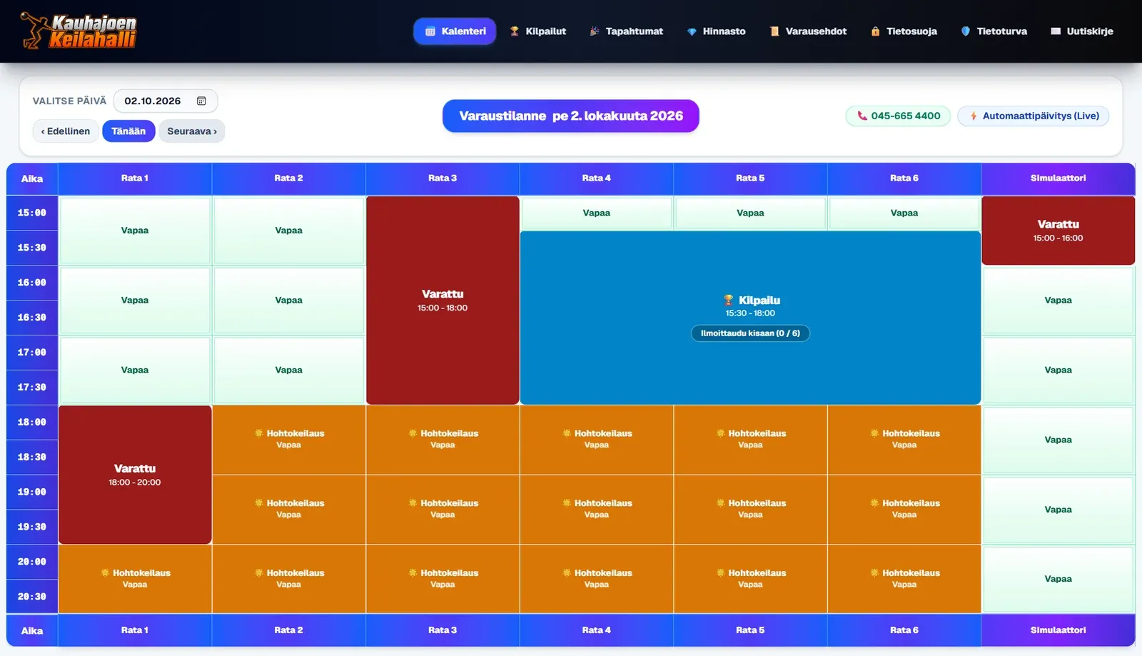Select Vapaa slot on Rata 6 at 15:00

point(904,213)
